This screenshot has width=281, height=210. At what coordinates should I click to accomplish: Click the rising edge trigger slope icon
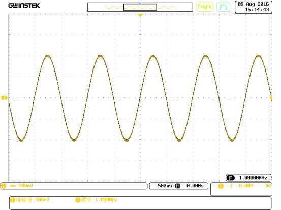click(231, 186)
